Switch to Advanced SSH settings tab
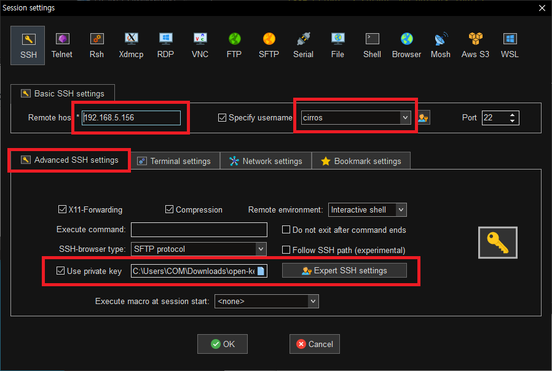This screenshot has width=552, height=371. [69, 160]
